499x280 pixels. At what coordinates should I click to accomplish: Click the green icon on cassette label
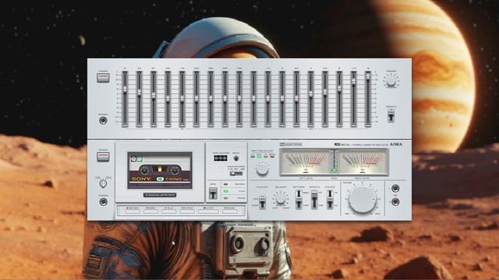[x=140, y=159]
